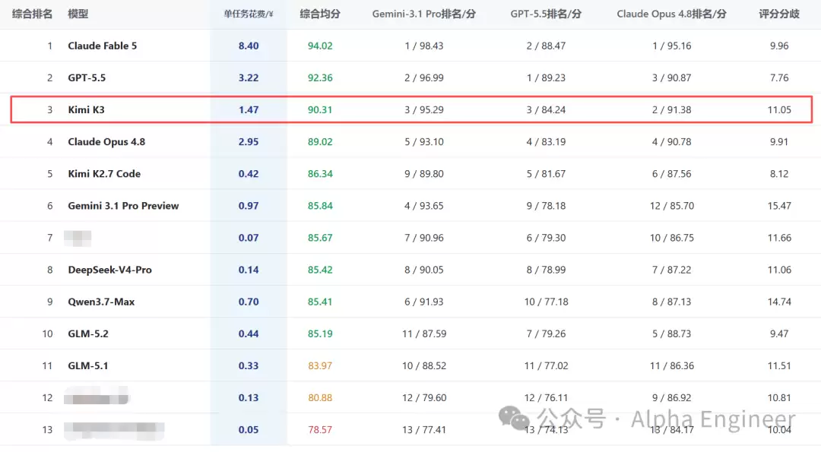Screen dimensions: 821x452
Task: Click the Claude Opus 4.8排名/分 header
Action: click(671, 14)
